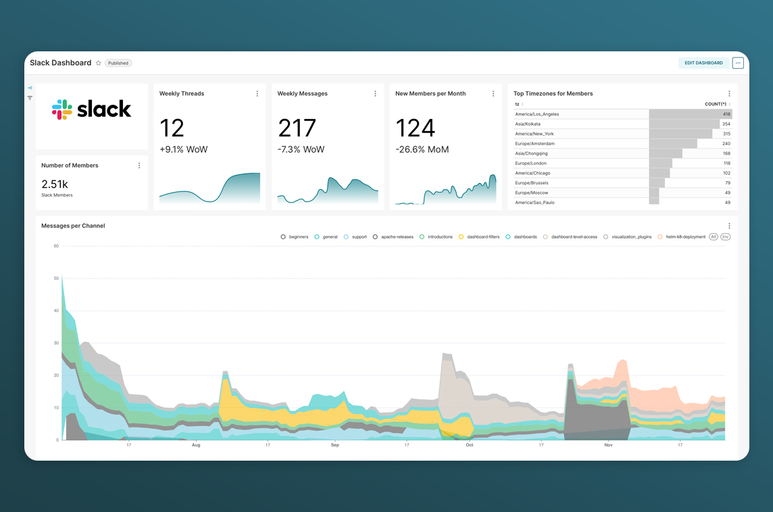Screen dimensions: 773x512
Task: Click the Edit Dashboard button
Action: tap(703, 63)
